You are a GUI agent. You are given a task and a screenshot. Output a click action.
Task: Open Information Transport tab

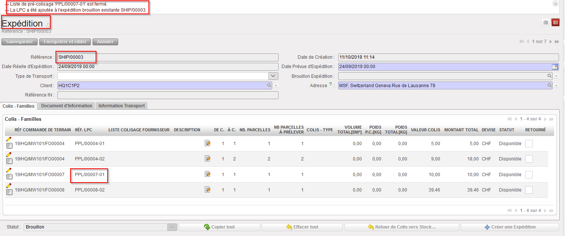pos(121,106)
